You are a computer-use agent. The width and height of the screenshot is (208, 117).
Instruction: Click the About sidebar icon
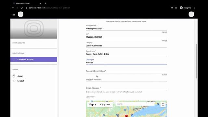tap(14, 76)
